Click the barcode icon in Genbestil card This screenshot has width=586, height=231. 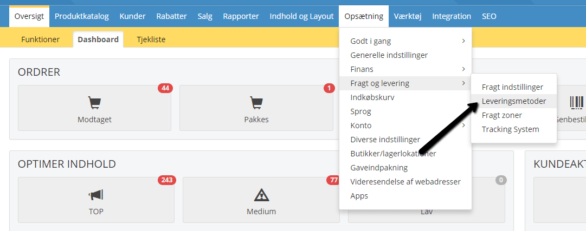(x=576, y=103)
